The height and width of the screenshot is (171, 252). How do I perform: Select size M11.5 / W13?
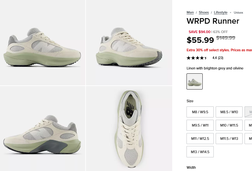229,139
